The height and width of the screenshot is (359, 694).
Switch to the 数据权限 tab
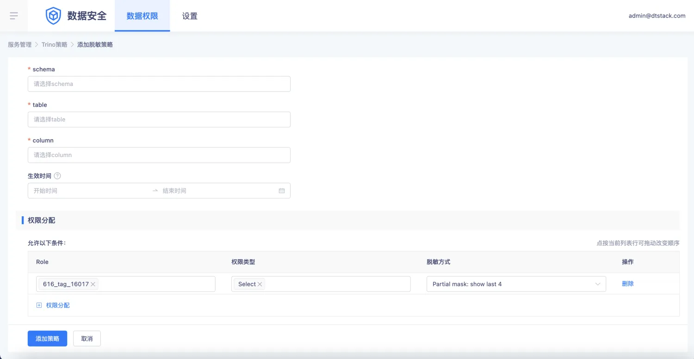[142, 16]
